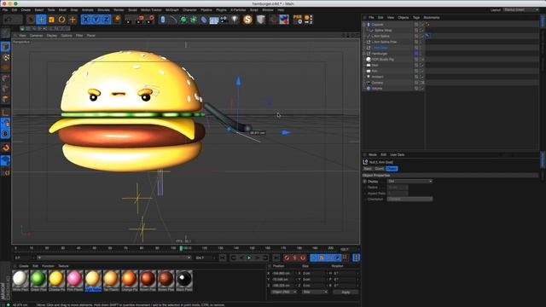The width and height of the screenshot is (546, 307).
Task: Select the Camera object in Object Manager
Action: pyautogui.click(x=377, y=83)
